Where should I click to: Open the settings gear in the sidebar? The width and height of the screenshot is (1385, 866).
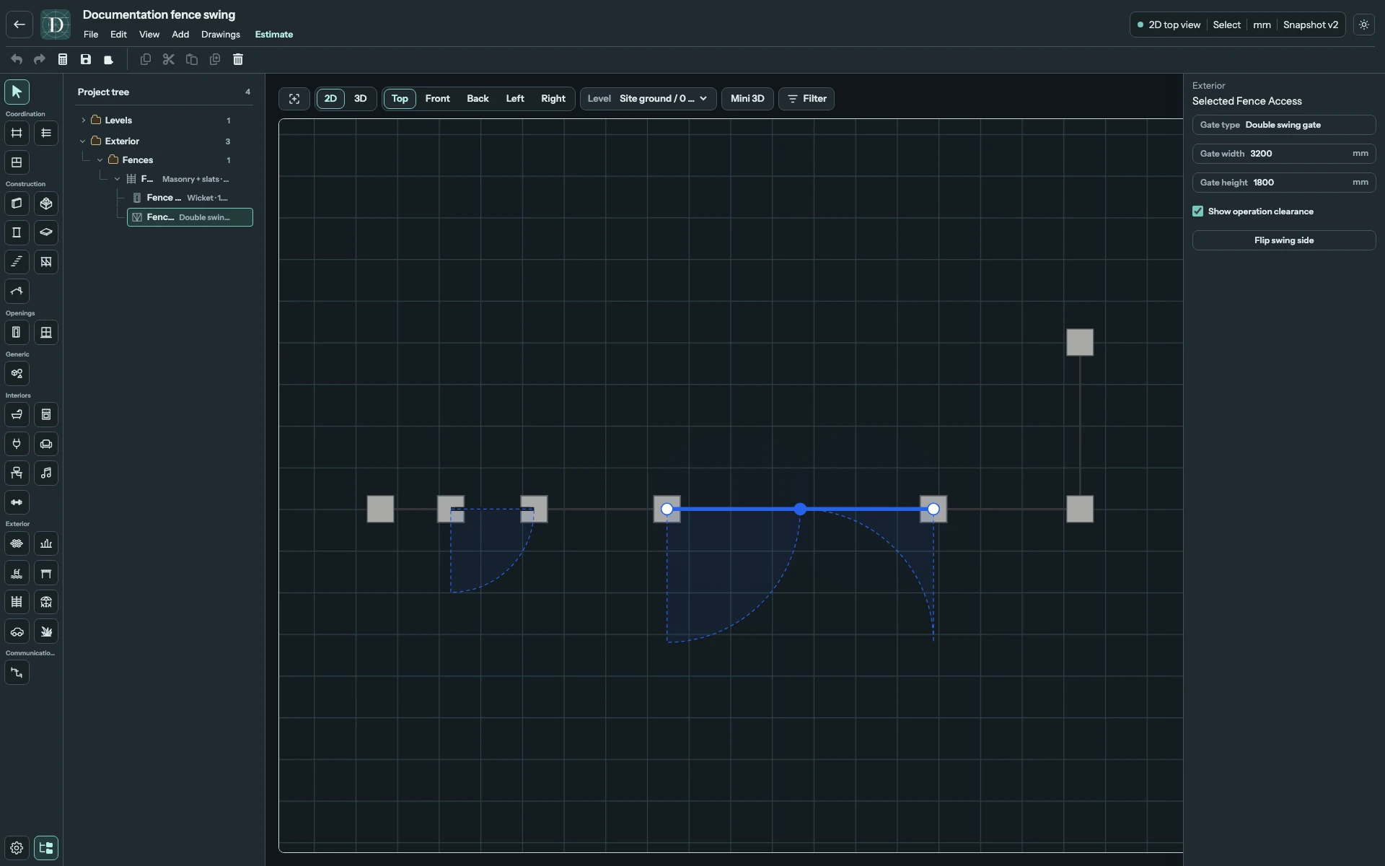pyautogui.click(x=17, y=848)
